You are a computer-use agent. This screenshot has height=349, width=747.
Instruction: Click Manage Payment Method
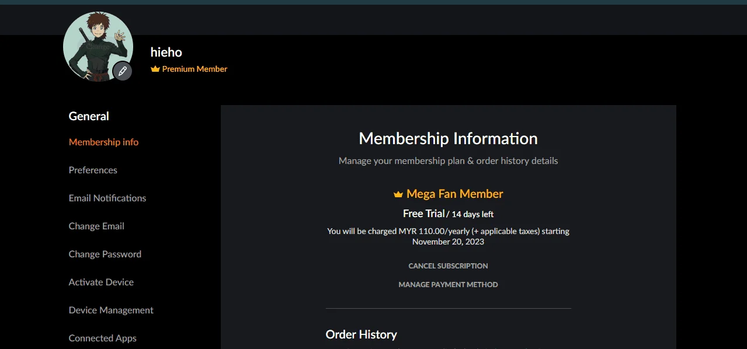448,284
